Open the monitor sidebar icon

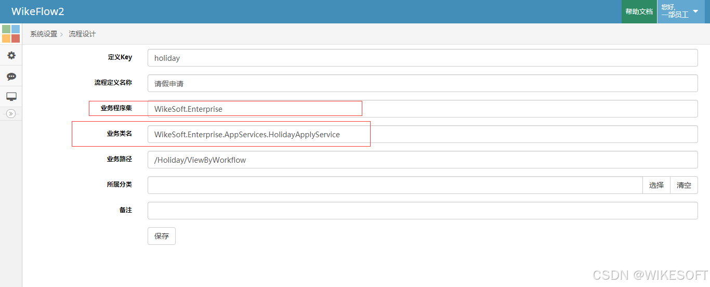pos(11,96)
